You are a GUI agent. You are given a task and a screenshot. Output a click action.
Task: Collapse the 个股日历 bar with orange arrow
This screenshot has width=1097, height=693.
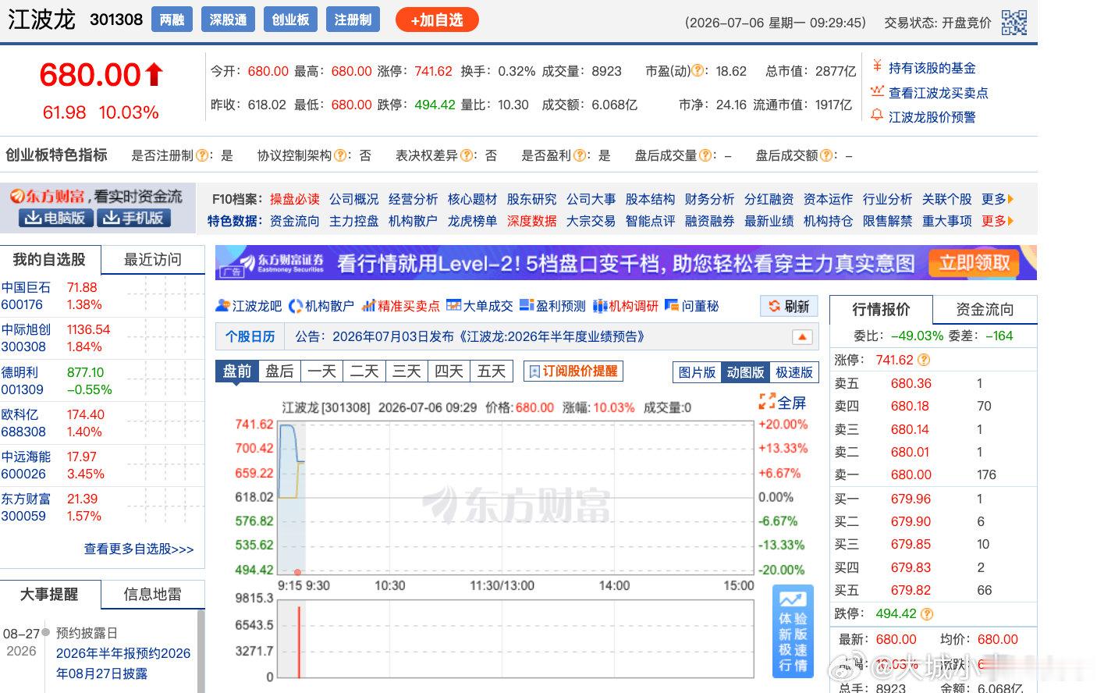point(801,337)
